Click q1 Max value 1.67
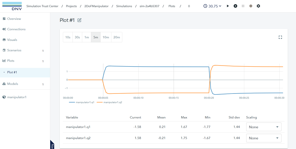 tap(184, 127)
